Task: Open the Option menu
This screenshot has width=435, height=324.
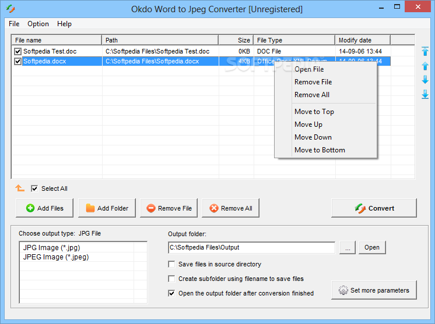Action: point(38,24)
